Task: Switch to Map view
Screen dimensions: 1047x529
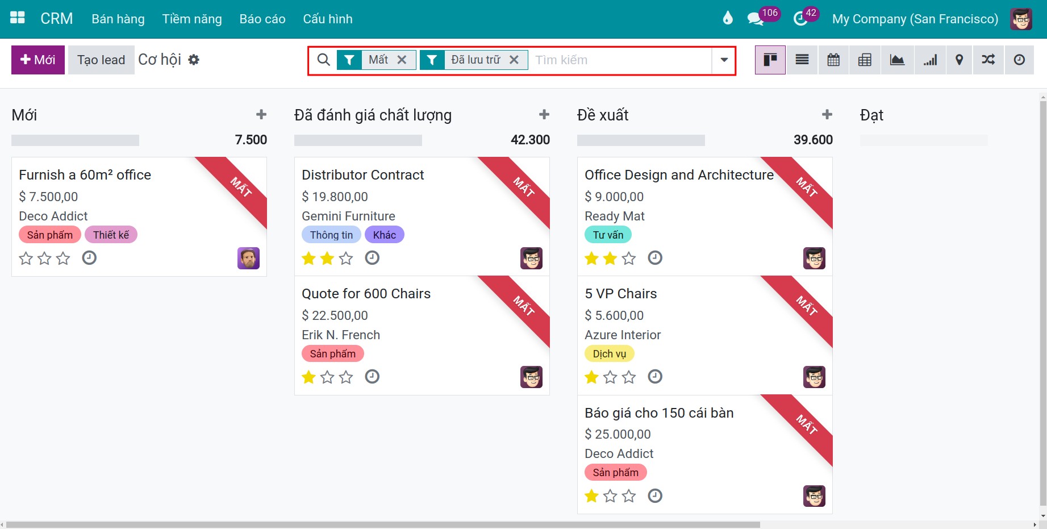Action: point(960,60)
